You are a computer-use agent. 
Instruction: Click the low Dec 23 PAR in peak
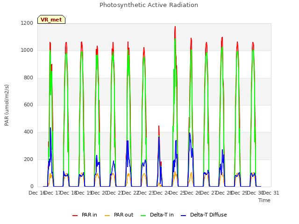coord(159,126)
